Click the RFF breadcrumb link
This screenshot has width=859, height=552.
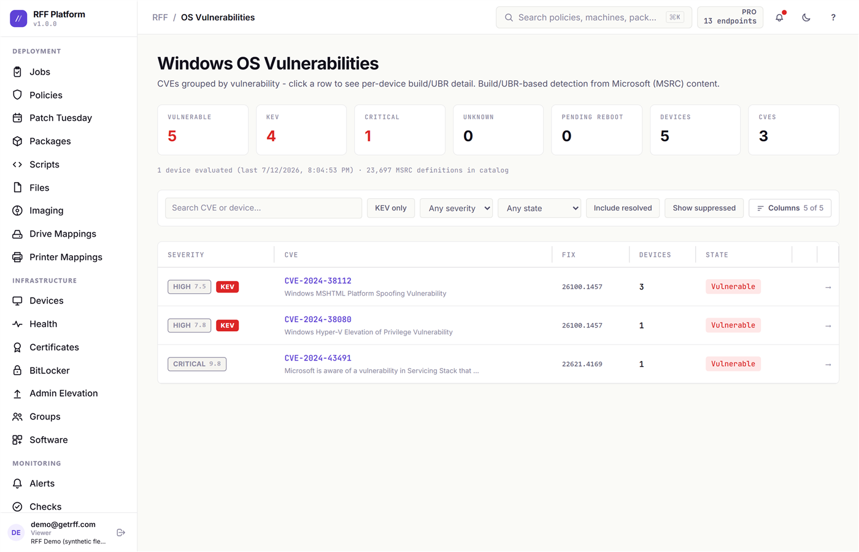(160, 17)
